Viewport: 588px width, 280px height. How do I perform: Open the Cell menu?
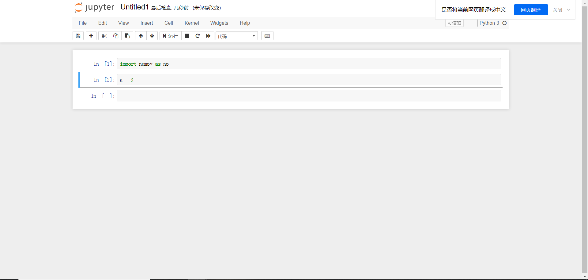click(169, 23)
